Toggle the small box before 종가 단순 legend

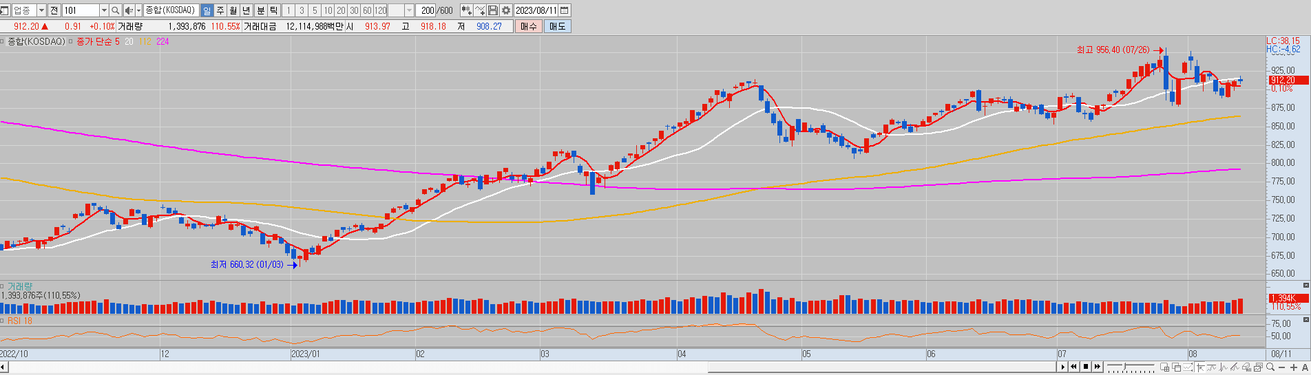click(x=70, y=41)
